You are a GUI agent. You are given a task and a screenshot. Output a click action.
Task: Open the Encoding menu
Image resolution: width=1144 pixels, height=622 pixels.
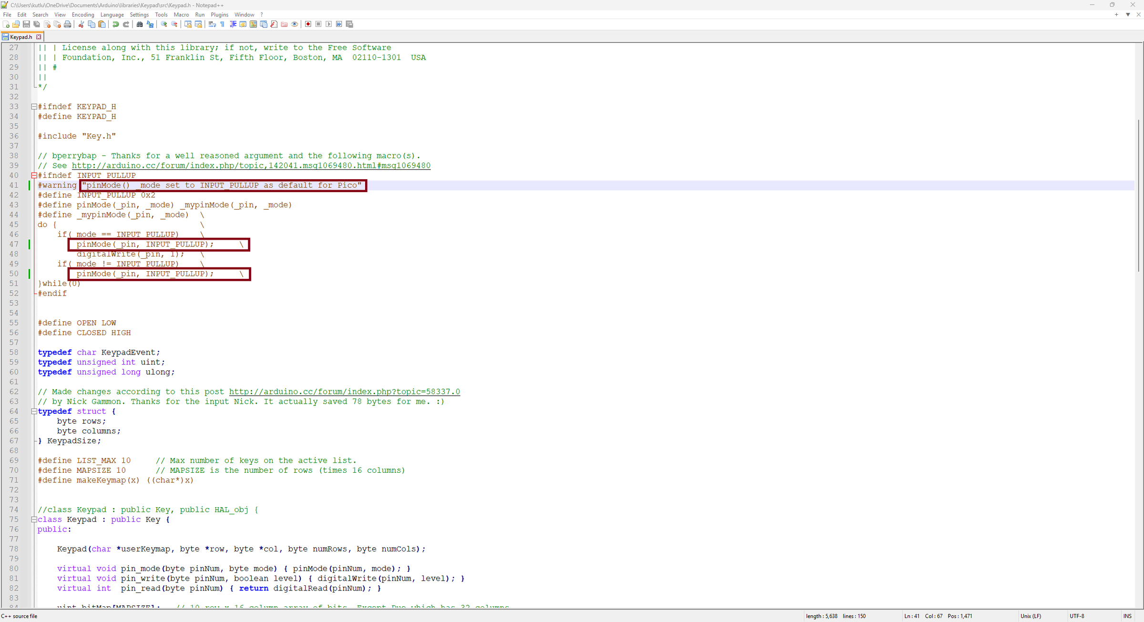(83, 15)
